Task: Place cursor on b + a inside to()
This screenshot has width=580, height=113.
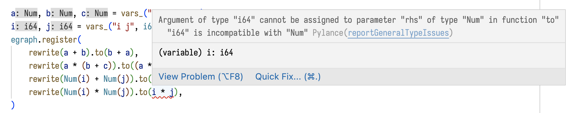Action: tap(118, 53)
